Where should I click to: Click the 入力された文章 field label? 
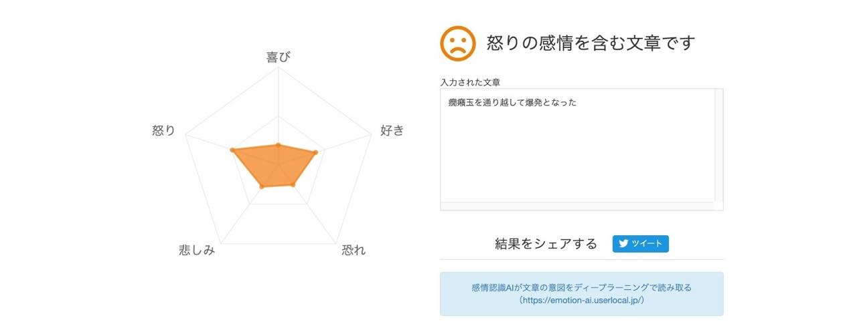point(470,82)
